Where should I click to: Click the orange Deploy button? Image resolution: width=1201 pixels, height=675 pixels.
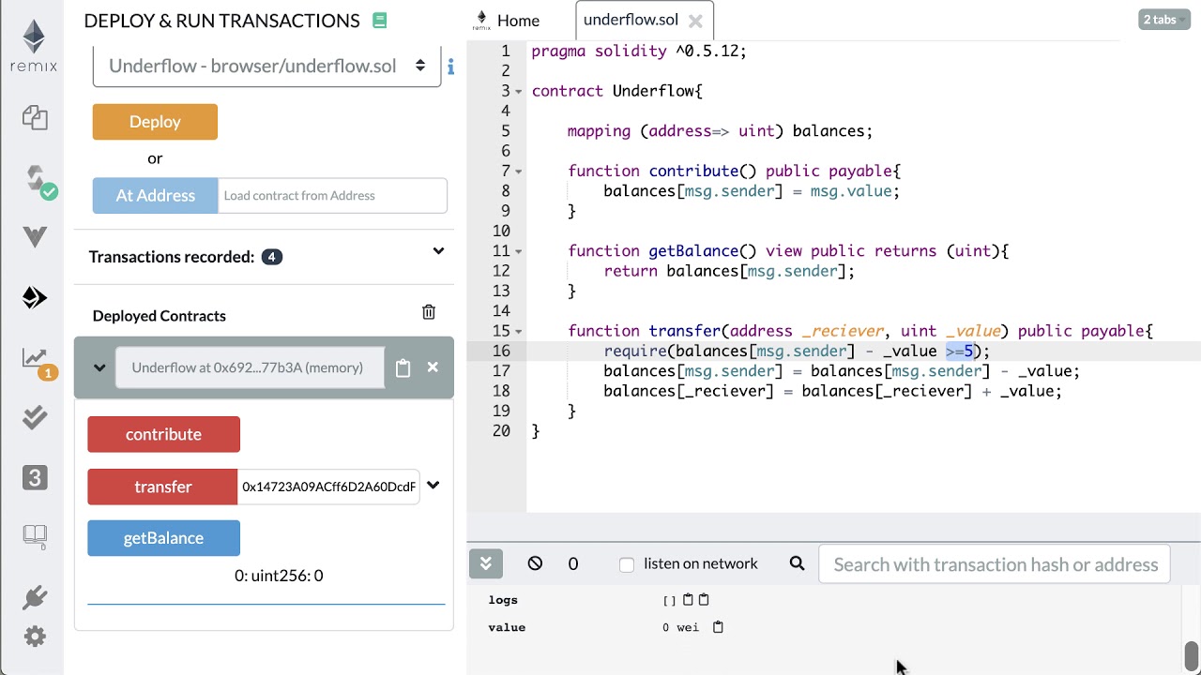(x=155, y=122)
